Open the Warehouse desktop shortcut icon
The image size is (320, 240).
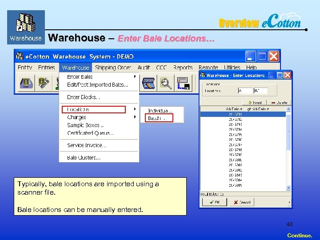[x=26, y=27]
